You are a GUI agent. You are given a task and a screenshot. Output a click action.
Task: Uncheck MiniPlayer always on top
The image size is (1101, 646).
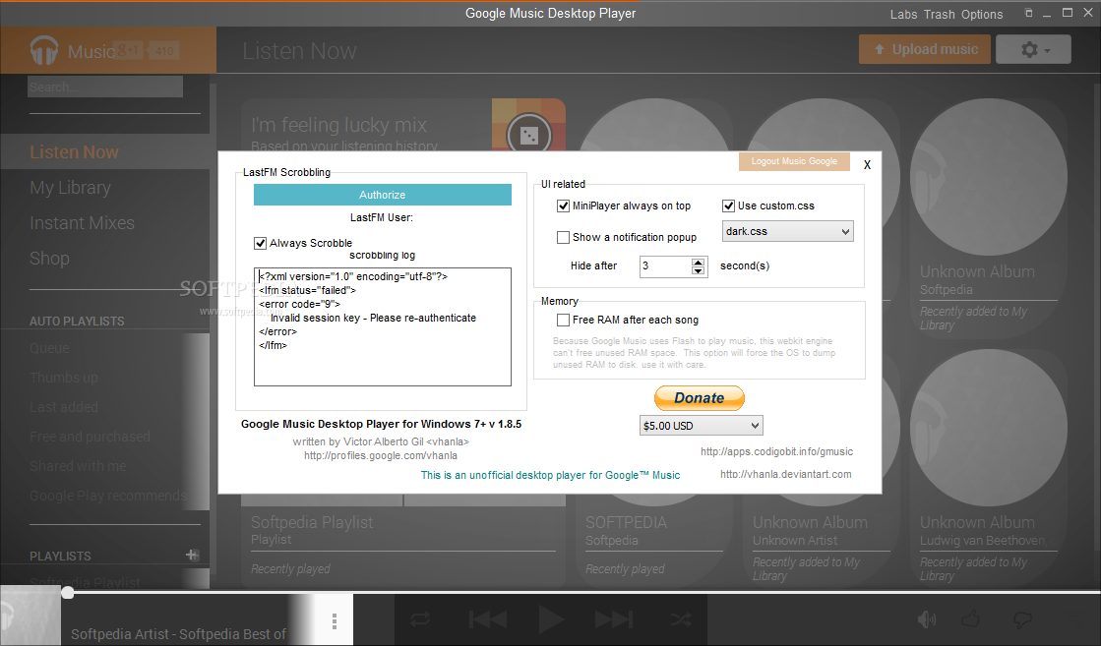click(x=563, y=206)
